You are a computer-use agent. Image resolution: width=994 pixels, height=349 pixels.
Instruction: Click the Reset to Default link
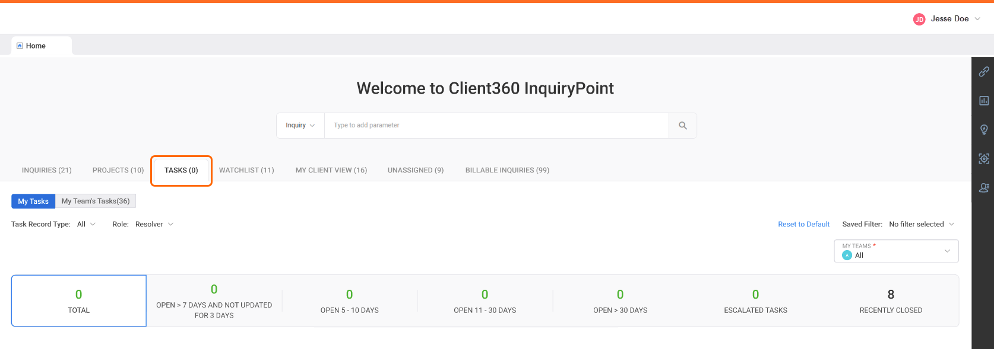click(804, 225)
